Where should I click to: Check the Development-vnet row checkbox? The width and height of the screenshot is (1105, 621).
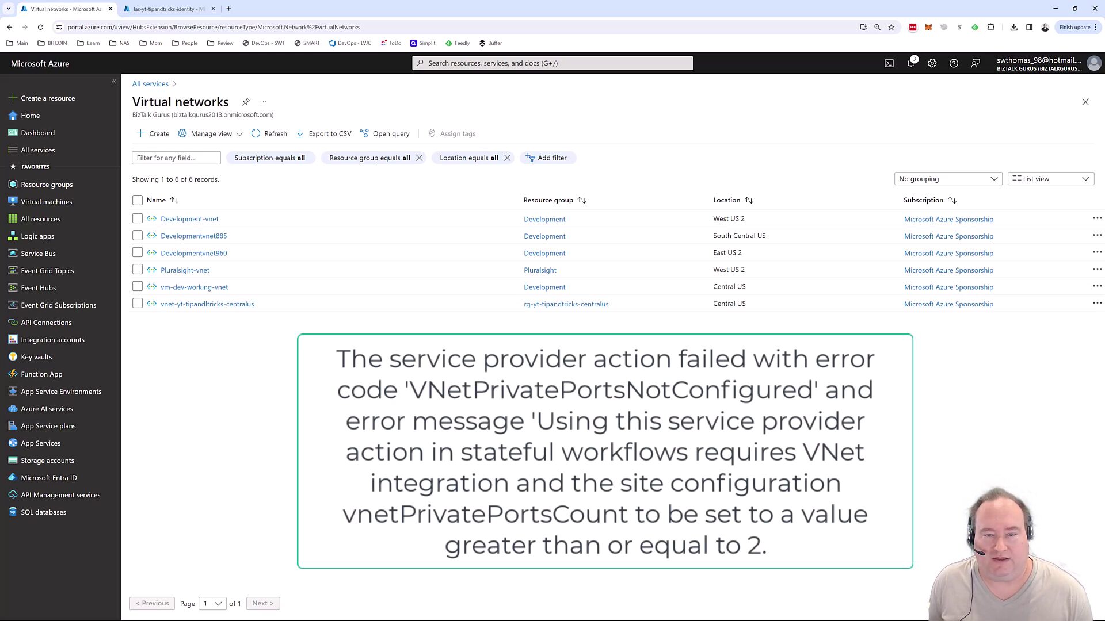[x=137, y=218]
